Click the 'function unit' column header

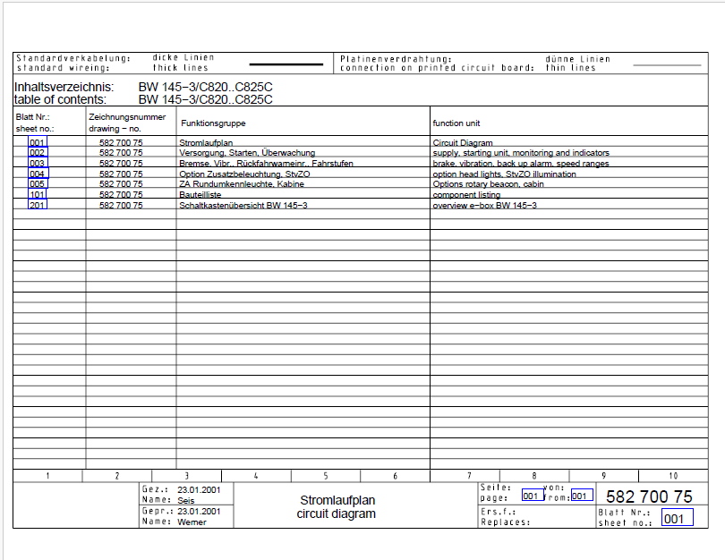click(x=456, y=123)
